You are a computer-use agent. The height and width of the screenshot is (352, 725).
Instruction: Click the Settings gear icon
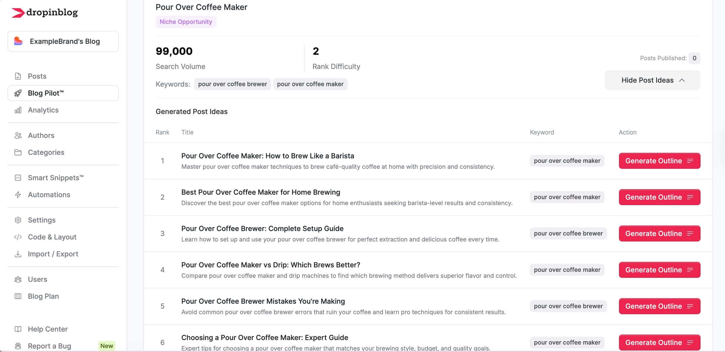point(18,220)
